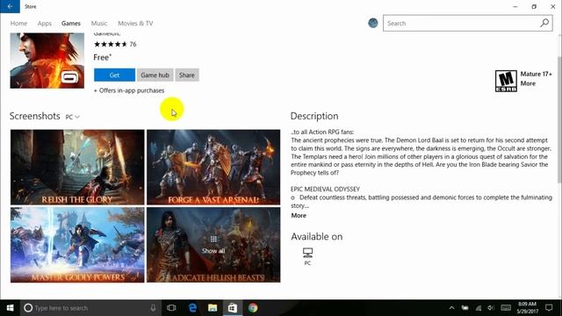This screenshot has width=562, height=316.
Task: Launch Microsoft Edge from the taskbar
Action: [x=192, y=308]
